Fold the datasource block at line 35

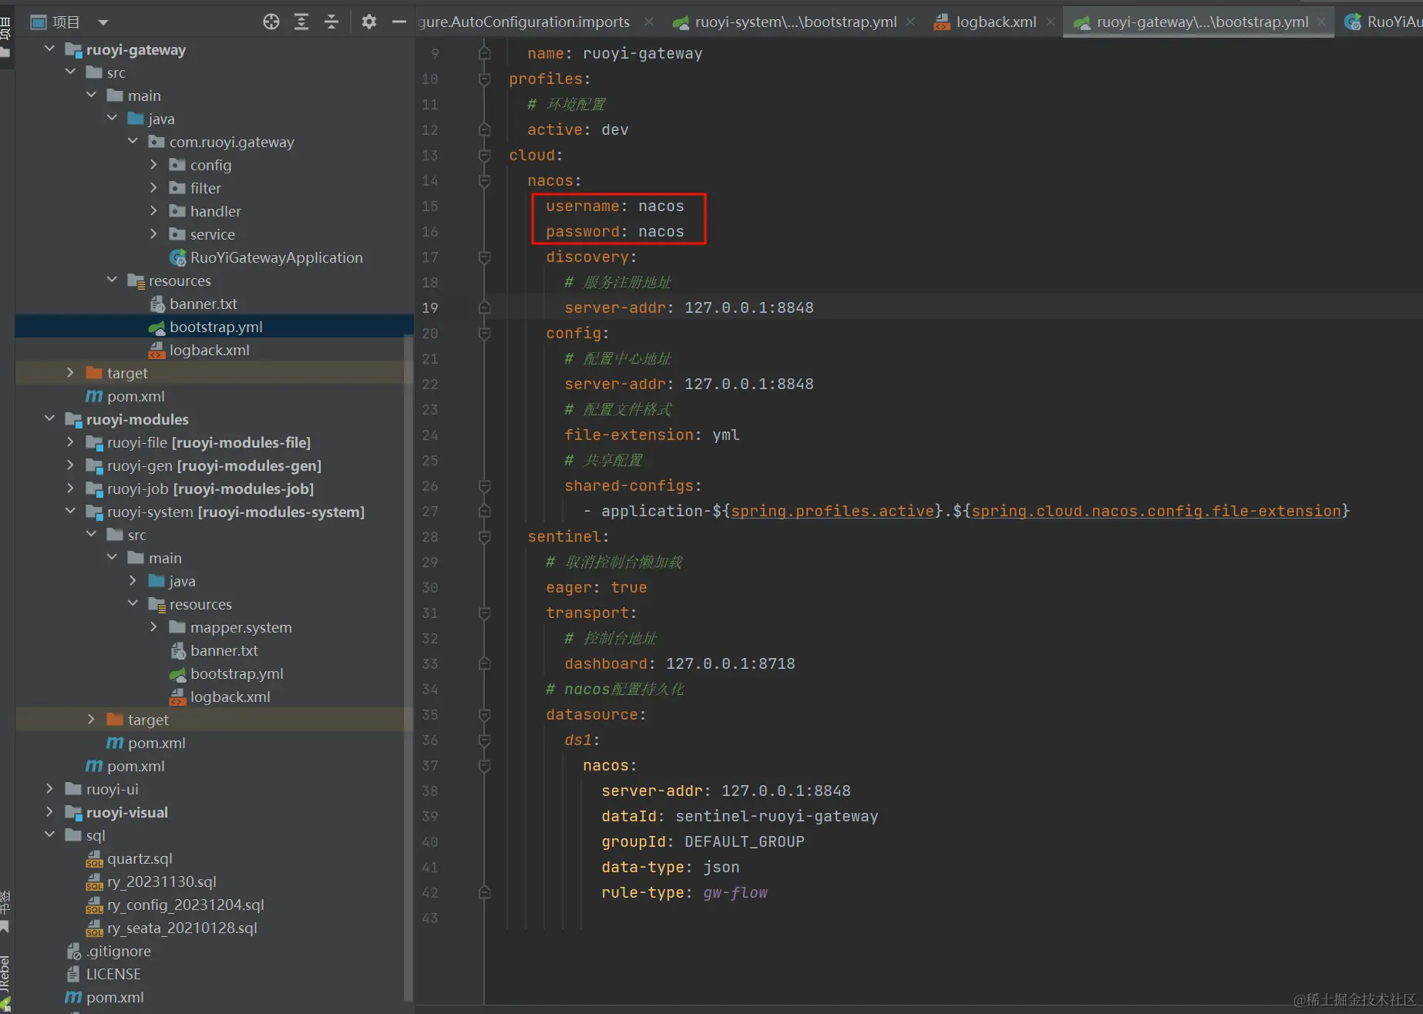click(x=484, y=714)
